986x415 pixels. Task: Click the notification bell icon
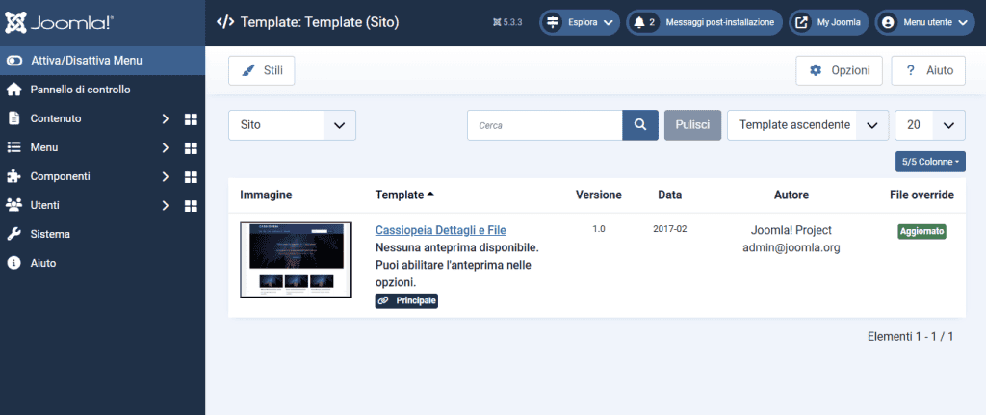point(639,23)
